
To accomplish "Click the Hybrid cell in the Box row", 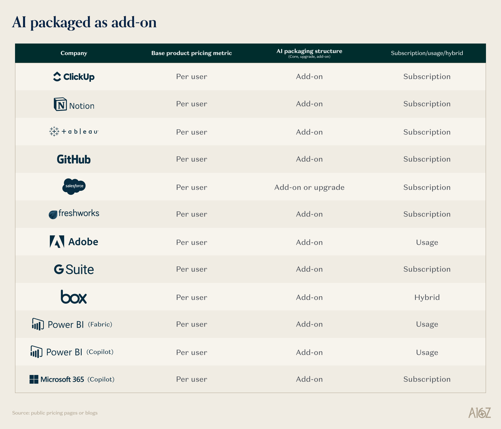I will [x=427, y=297].
